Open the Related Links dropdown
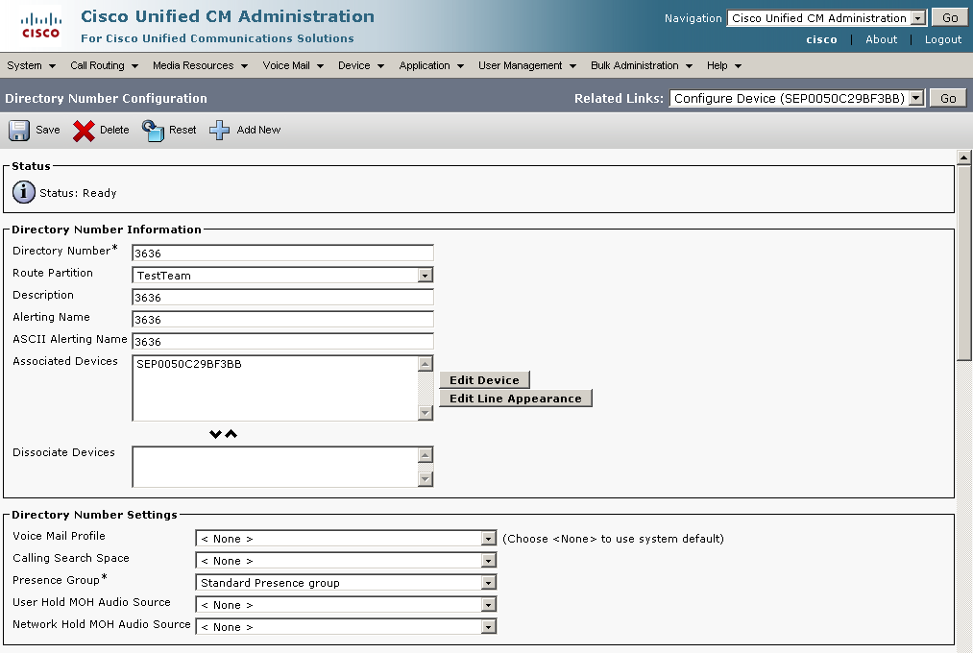973x653 pixels. [x=915, y=98]
